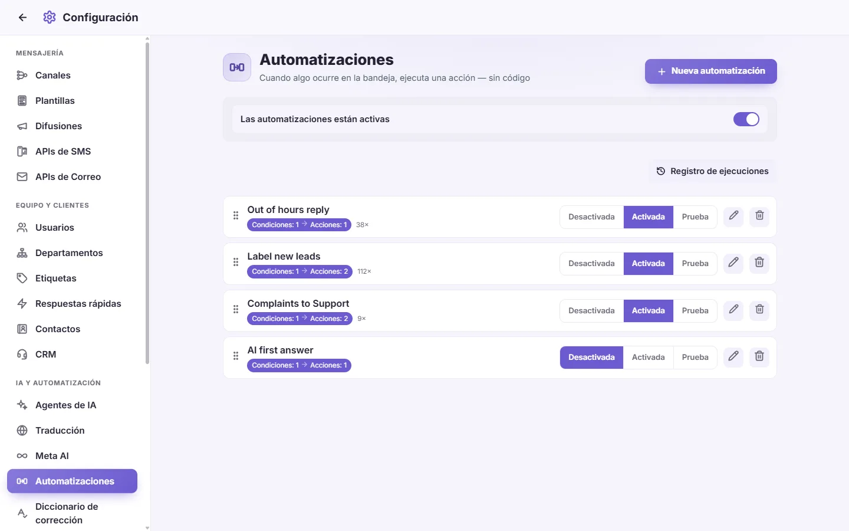Delete the Out of hours reply automation
The width and height of the screenshot is (849, 531).
759,216
